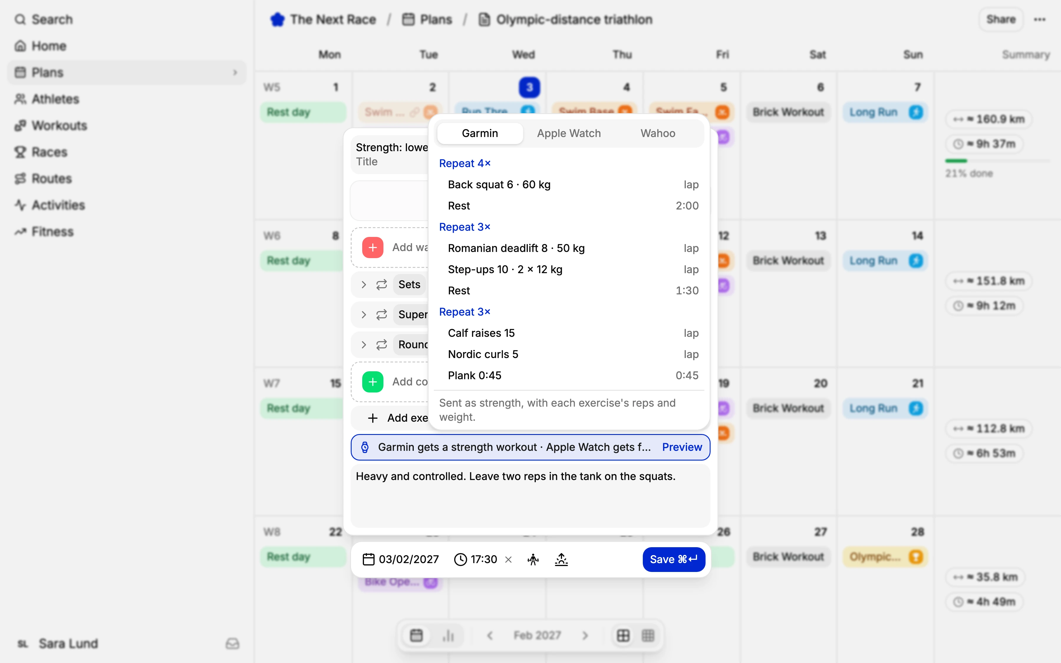1061x663 pixels.
Task: Click the repeat icon on Sets row
Action: tap(381, 285)
